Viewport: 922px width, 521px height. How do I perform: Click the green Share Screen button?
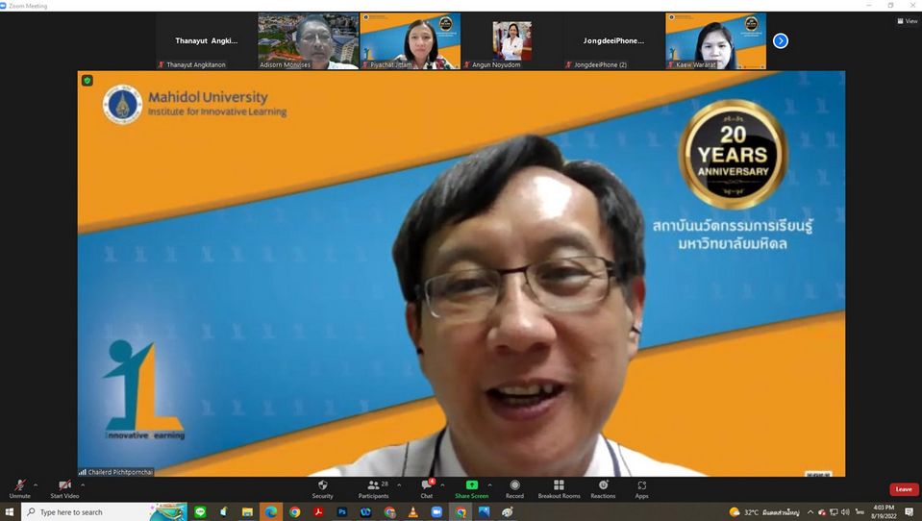click(471, 488)
